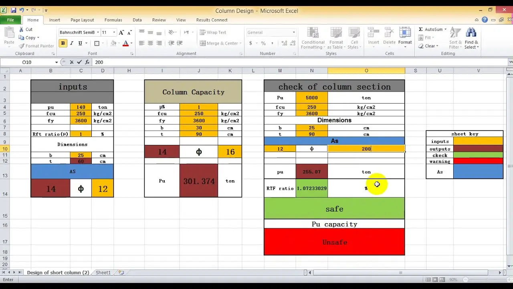The image size is (513, 289).
Task: Open the Borders dropdown arrow
Action: [x=103, y=43]
